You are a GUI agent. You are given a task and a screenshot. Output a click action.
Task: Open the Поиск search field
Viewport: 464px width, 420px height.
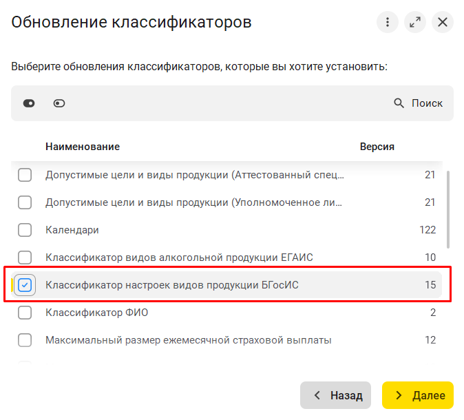(x=427, y=103)
